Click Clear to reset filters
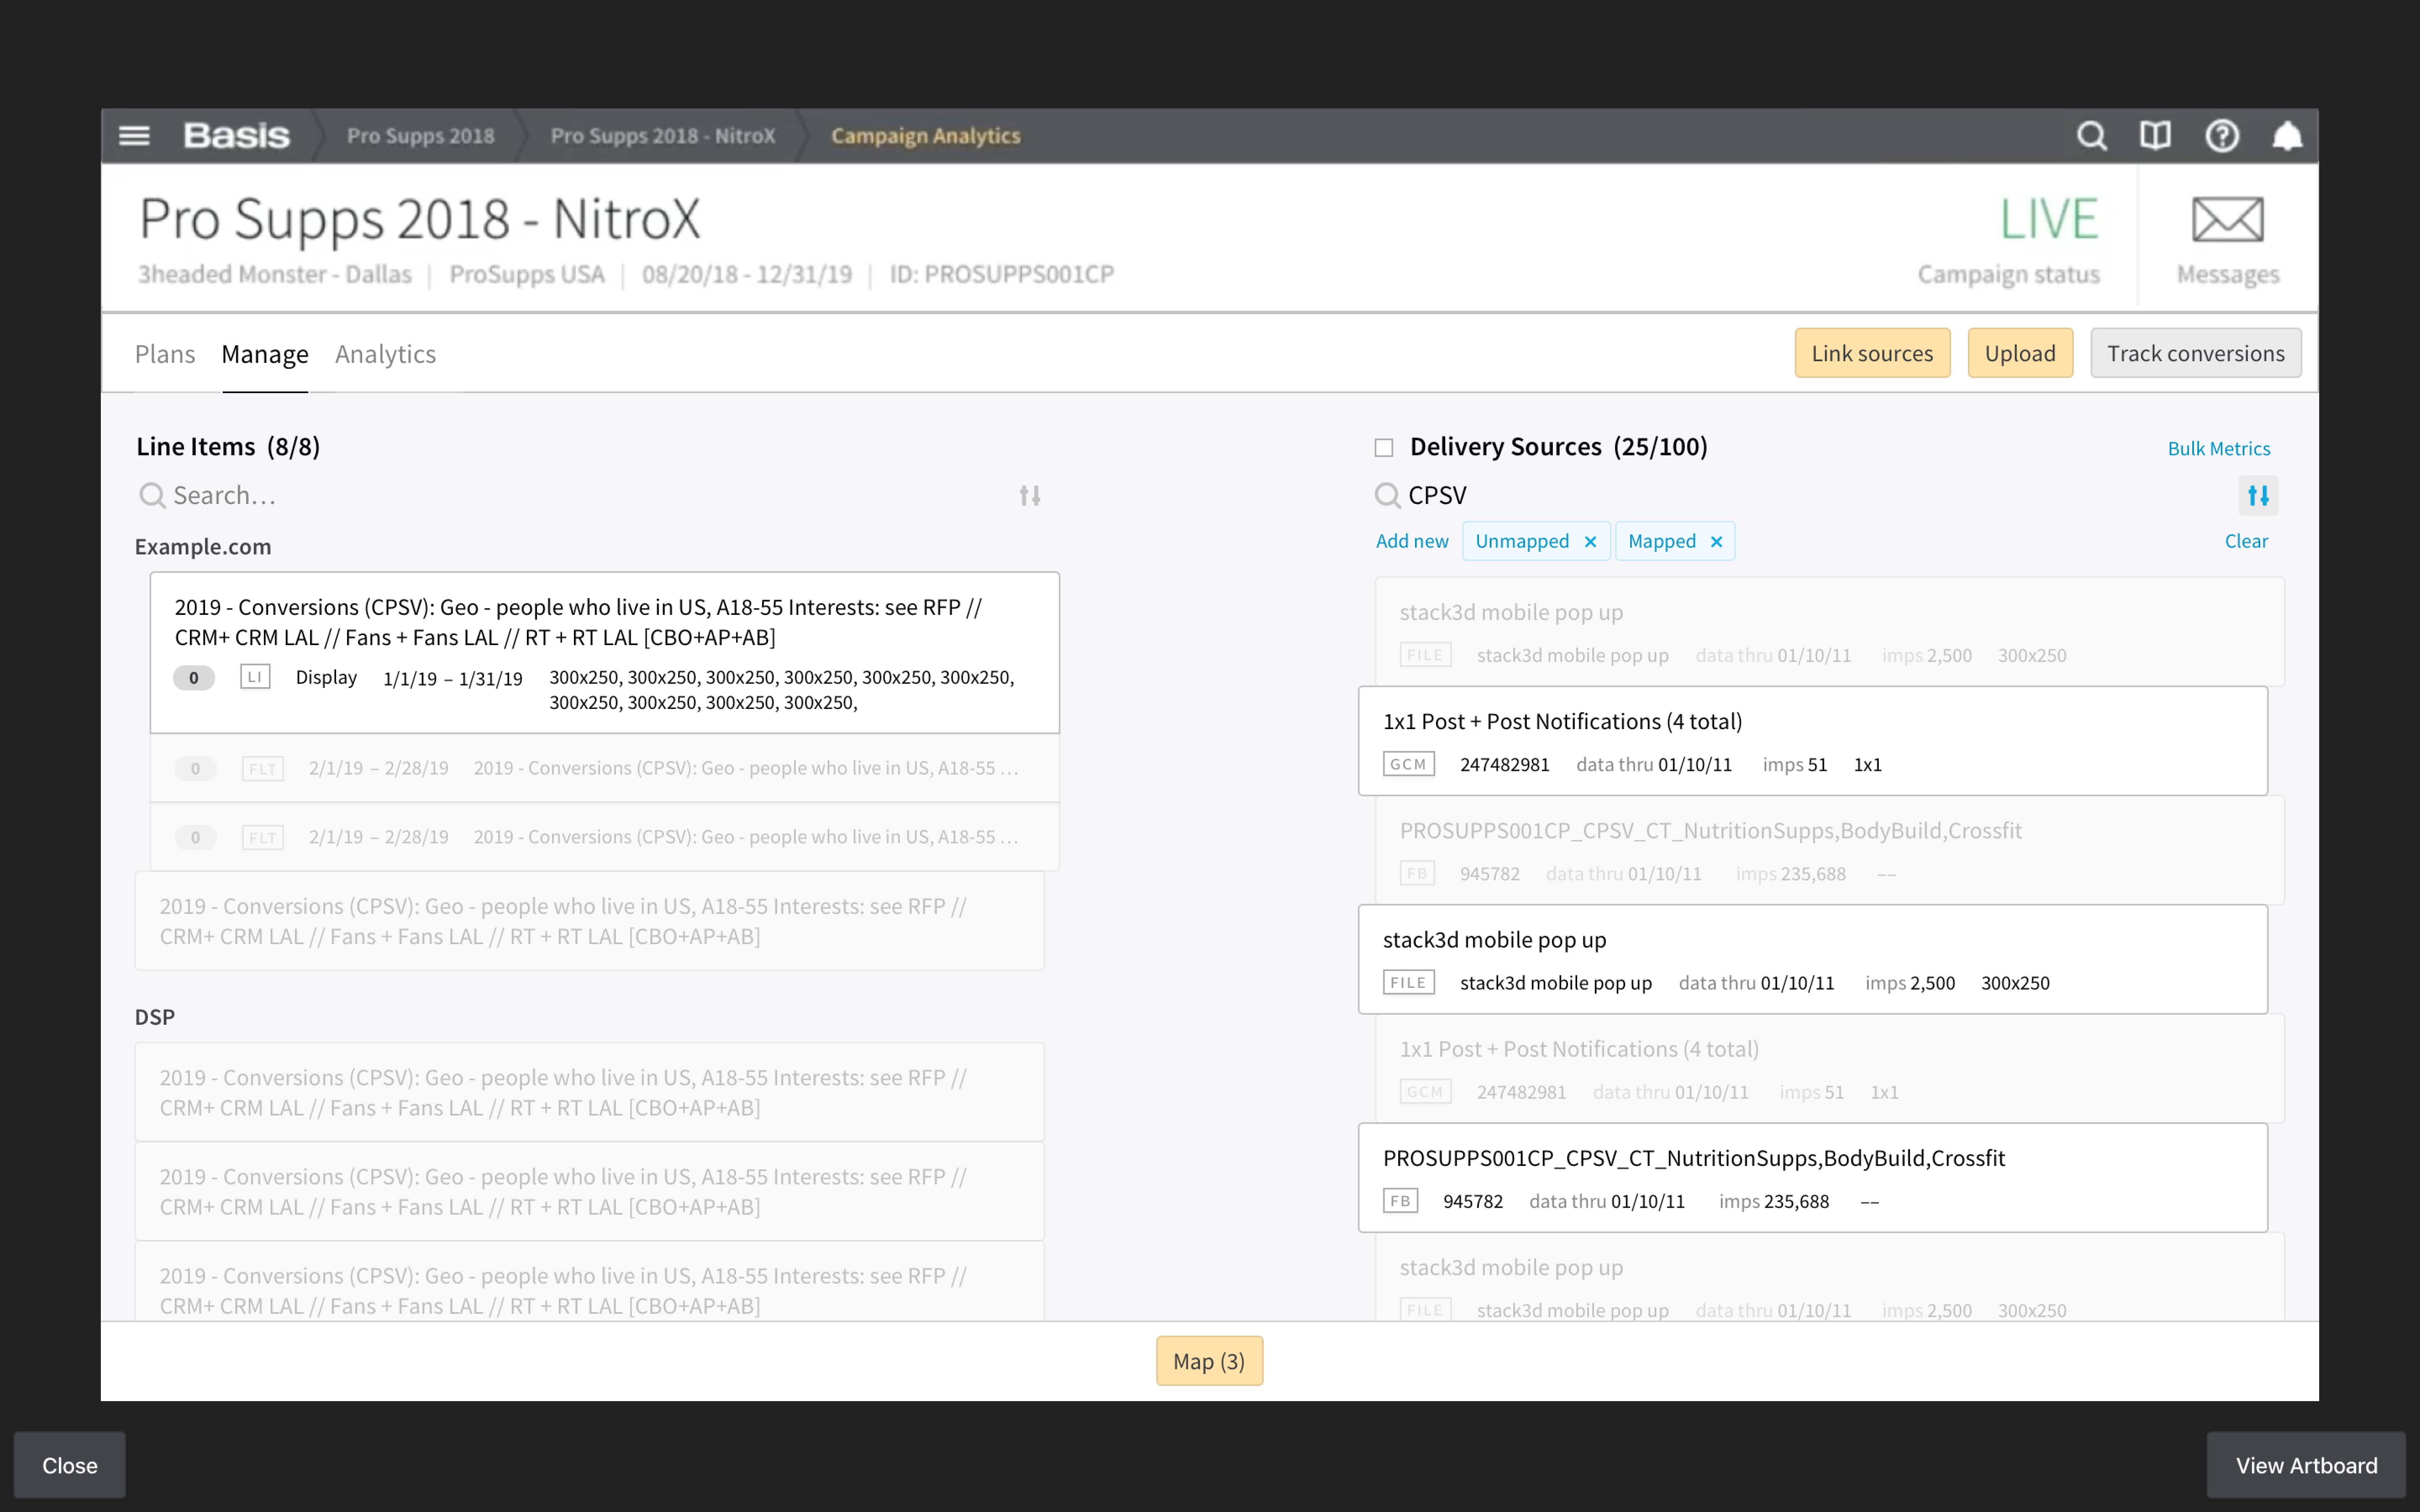The height and width of the screenshot is (1512, 2420). 2246,541
